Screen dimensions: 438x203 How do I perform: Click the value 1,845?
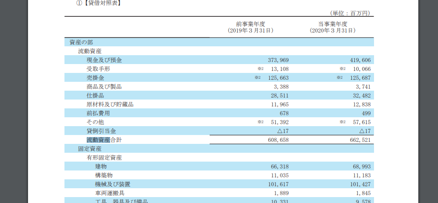363,193
